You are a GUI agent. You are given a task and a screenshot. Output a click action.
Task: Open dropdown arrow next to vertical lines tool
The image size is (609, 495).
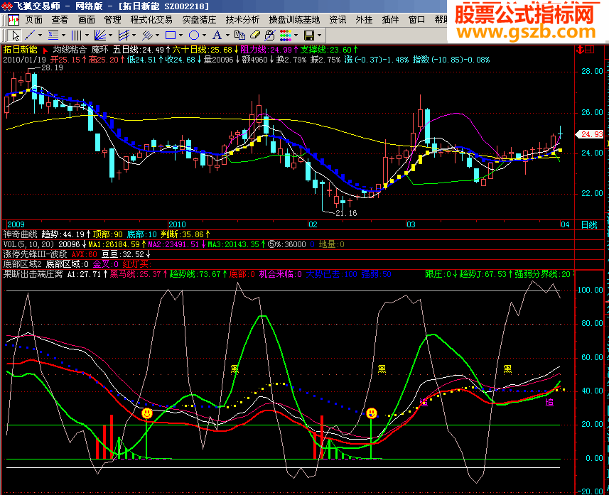click(87, 36)
